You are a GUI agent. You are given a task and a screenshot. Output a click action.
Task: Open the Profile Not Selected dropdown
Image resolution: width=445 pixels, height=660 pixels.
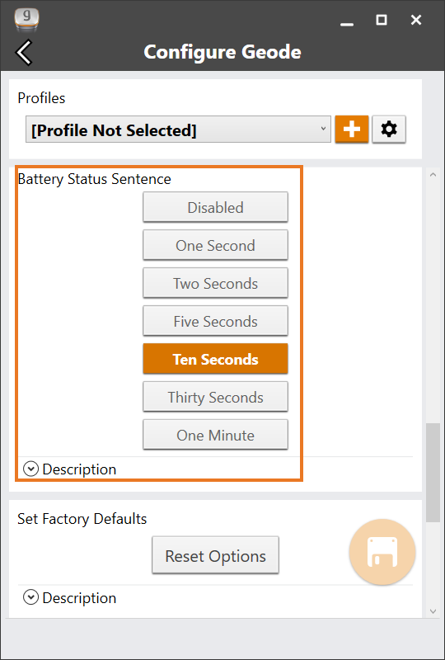pyautogui.click(x=178, y=130)
